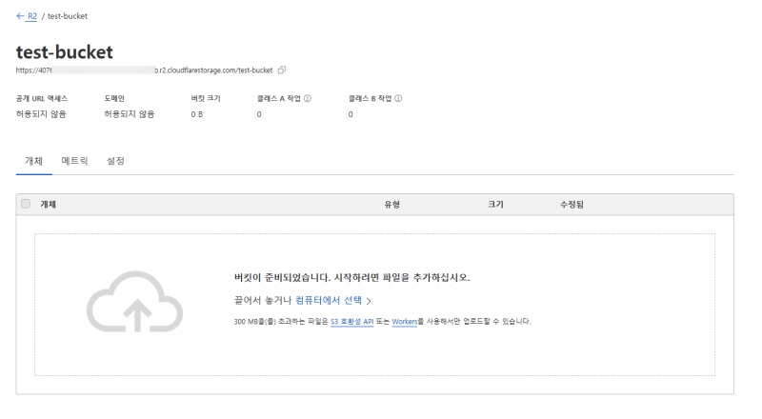Click the 유형 column header
The width and height of the screenshot is (762, 419).
click(392, 204)
